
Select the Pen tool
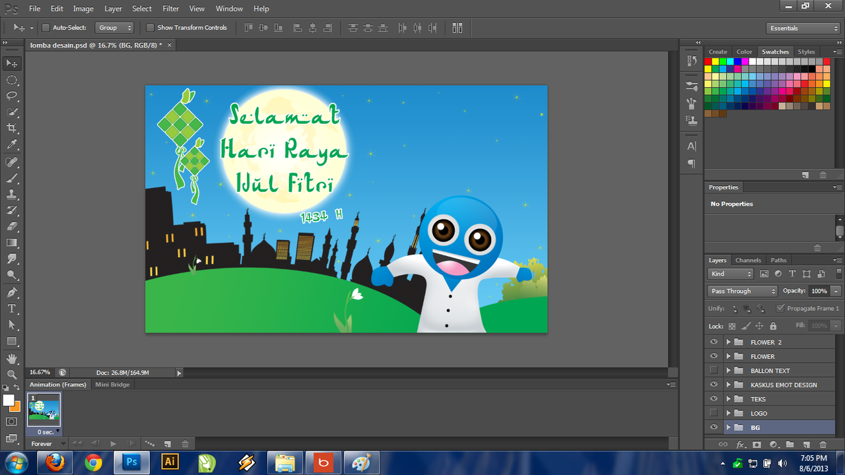(x=12, y=292)
